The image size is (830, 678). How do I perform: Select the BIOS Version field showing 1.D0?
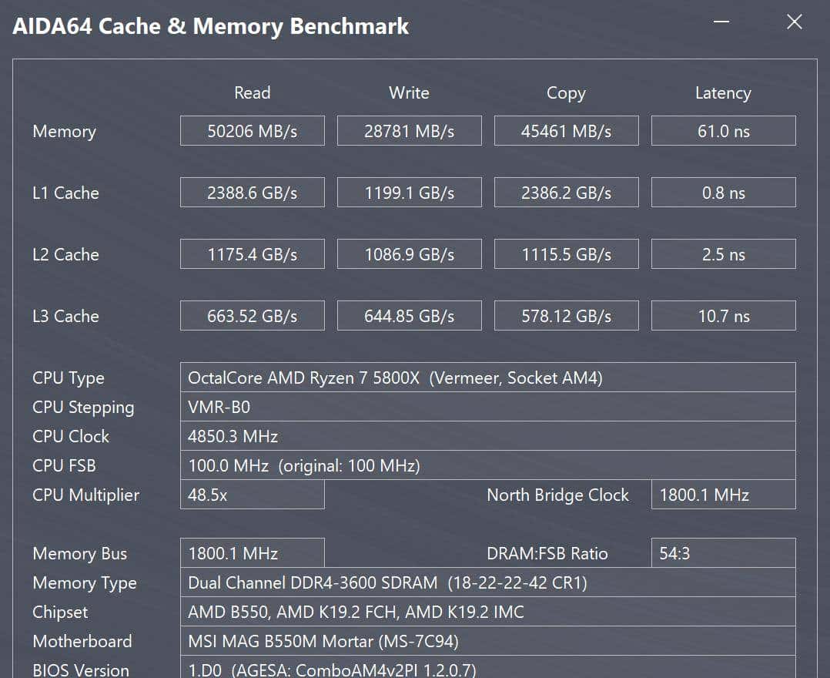487,669
